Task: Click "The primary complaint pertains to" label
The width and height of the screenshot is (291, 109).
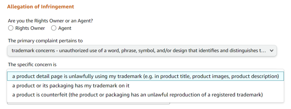Action: (45, 41)
